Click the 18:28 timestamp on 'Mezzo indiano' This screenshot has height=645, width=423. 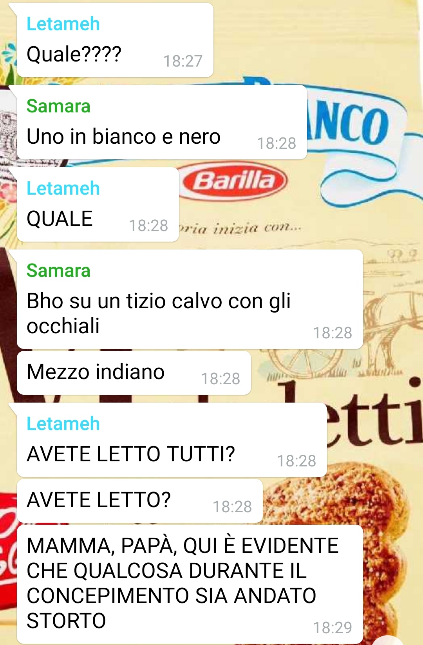pos(221,379)
